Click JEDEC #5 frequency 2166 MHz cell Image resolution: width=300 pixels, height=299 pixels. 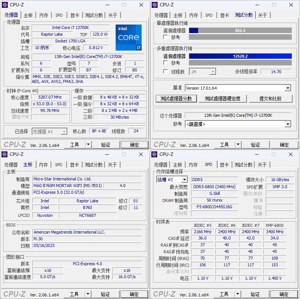point(203,232)
